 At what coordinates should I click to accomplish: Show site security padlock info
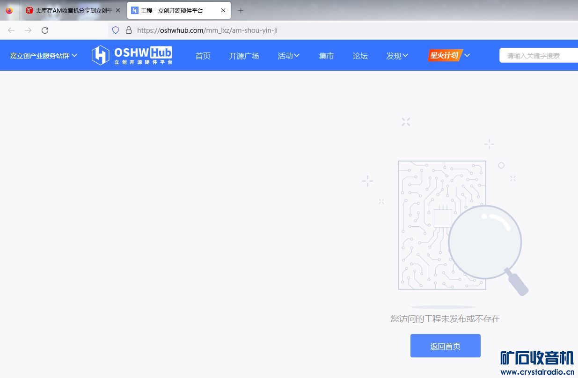129,30
